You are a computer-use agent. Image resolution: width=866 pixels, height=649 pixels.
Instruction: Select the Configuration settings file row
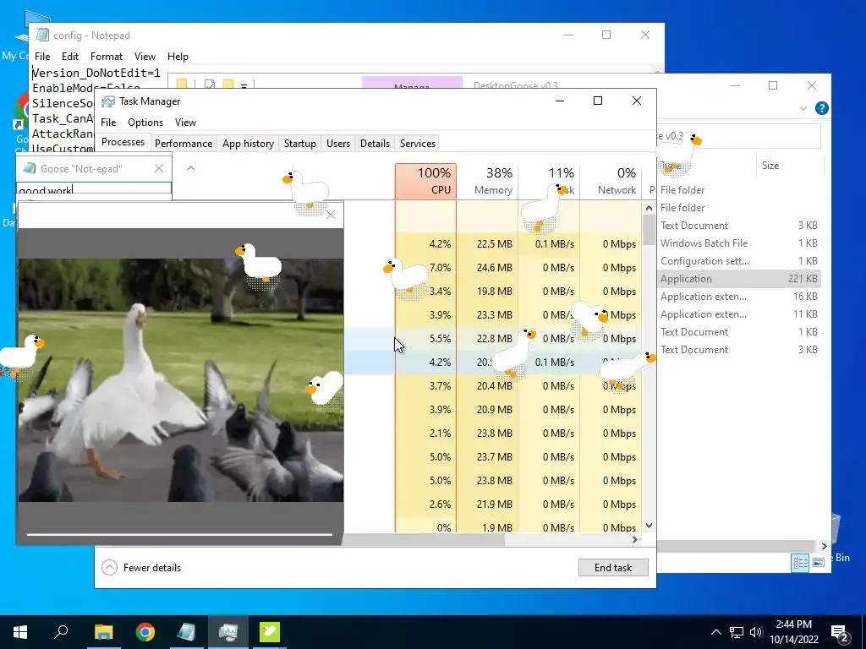coord(739,261)
